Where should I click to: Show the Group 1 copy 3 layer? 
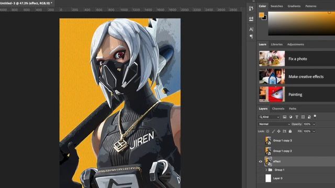[x=261, y=140]
